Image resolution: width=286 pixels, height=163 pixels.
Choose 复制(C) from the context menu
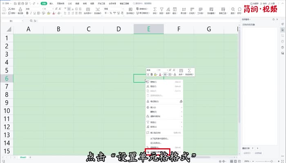click(155, 82)
